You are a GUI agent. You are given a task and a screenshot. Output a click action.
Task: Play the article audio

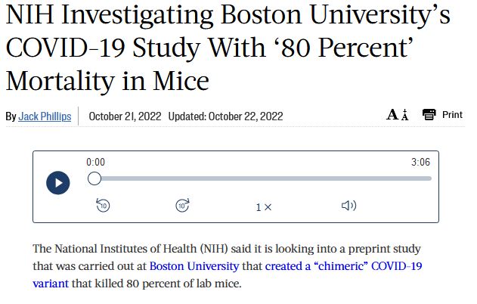(58, 183)
